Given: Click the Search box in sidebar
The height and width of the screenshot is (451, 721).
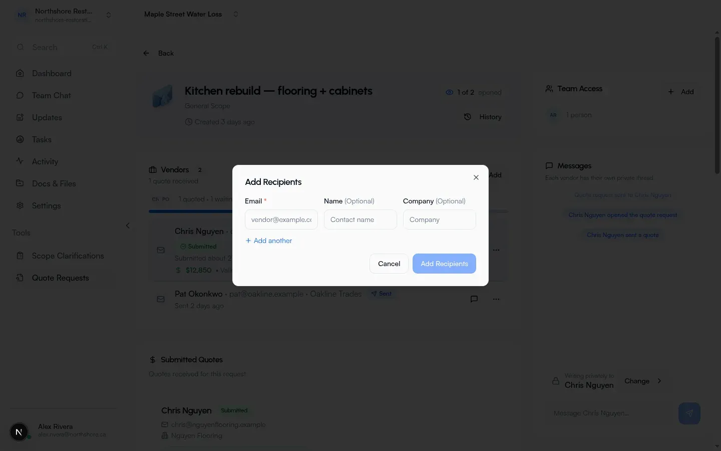Looking at the screenshot, I should (x=63, y=47).
